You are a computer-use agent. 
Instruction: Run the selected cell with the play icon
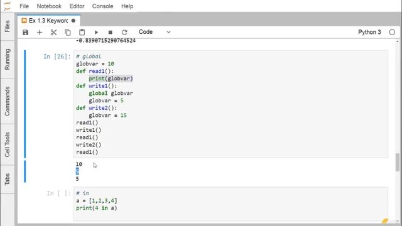pos(96,32)
